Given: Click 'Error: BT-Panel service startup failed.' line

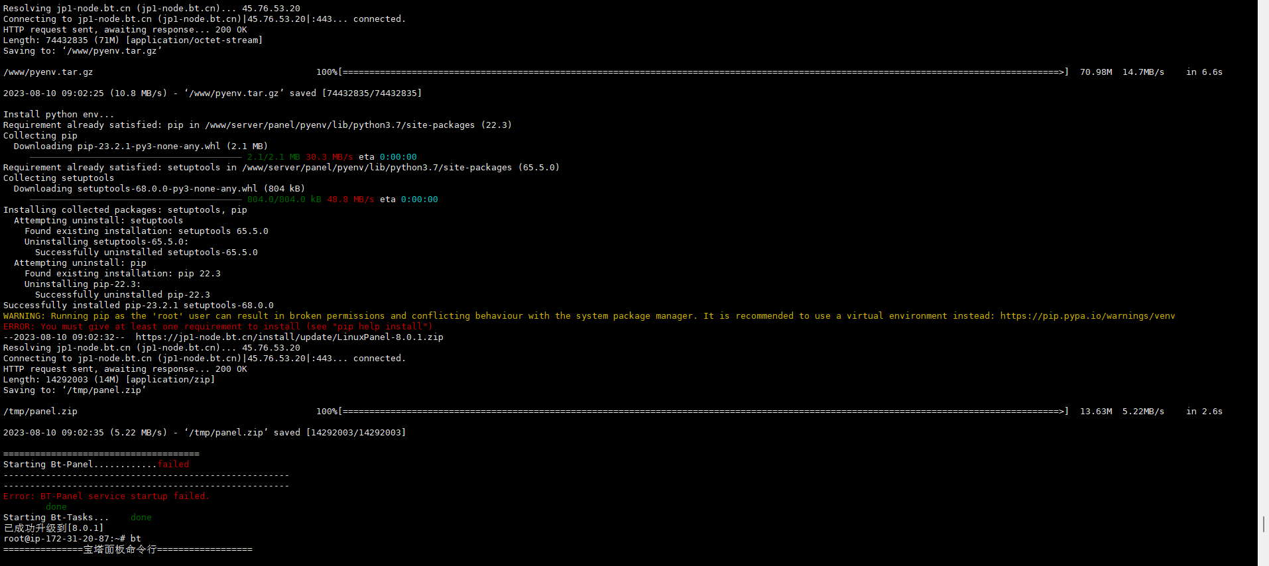Looking at the screenshot, I should (x=106, y=496).
